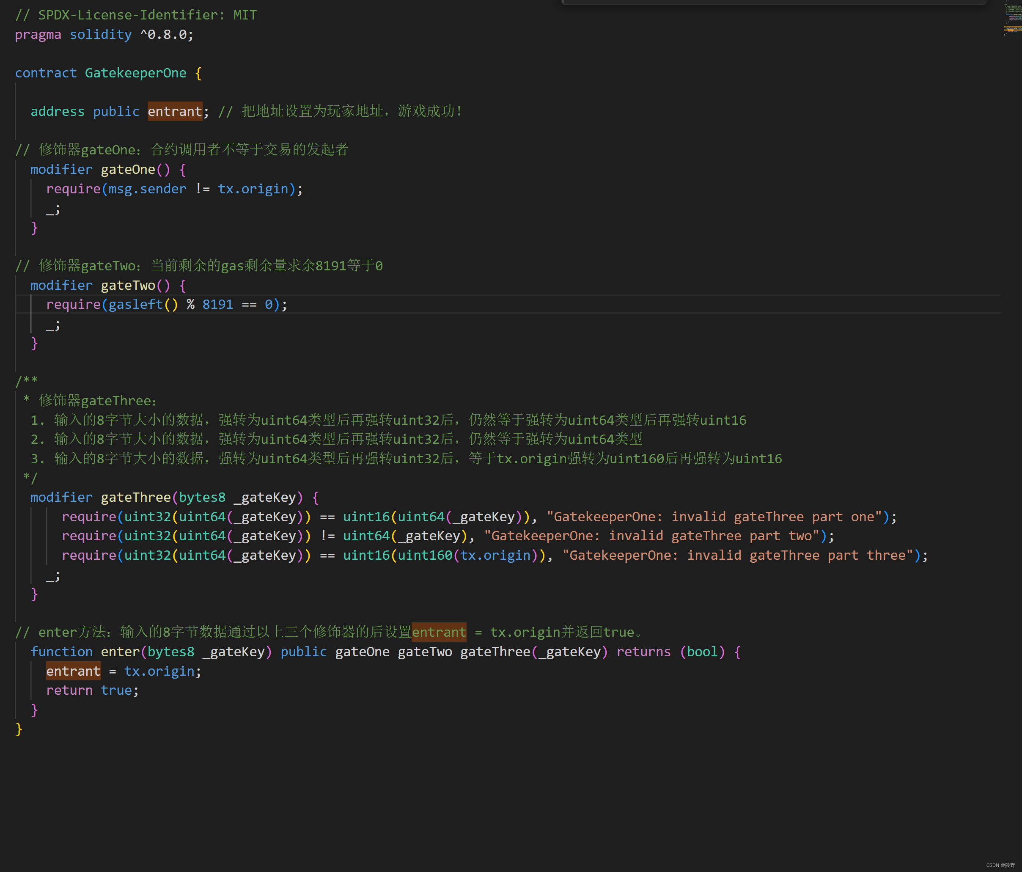This screenshot has height=872, width=1022.
Task: Click the 'modifier gateOne()' definition
Action: click(108, 169)
